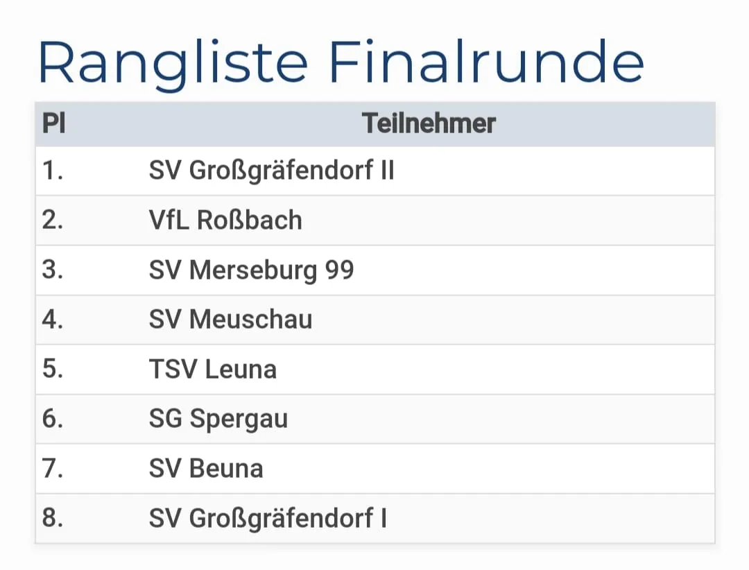Select the VfL Roßbach entry
This screenshot has width=749, height=570.
(225, 221)
